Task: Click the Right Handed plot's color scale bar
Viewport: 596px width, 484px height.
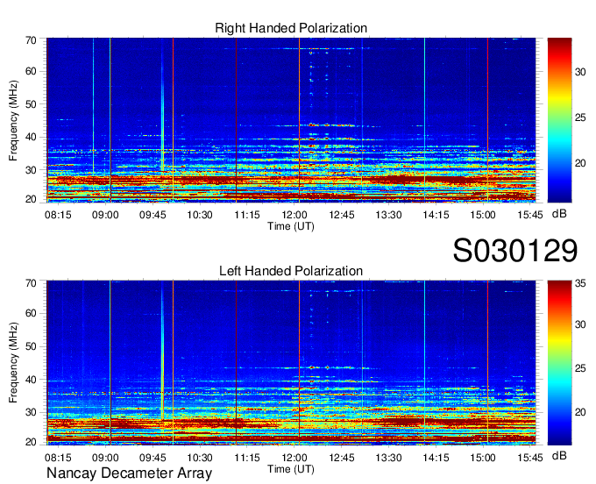Action: pos(559,120)
